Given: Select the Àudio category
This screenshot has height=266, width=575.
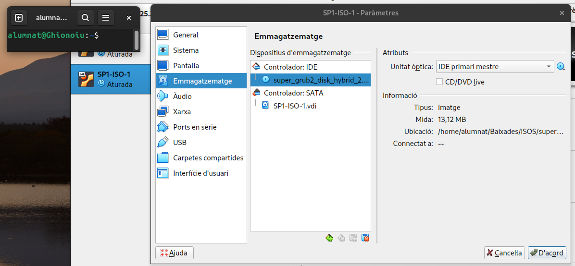Looking at the screenshot, I should [182, 97].
